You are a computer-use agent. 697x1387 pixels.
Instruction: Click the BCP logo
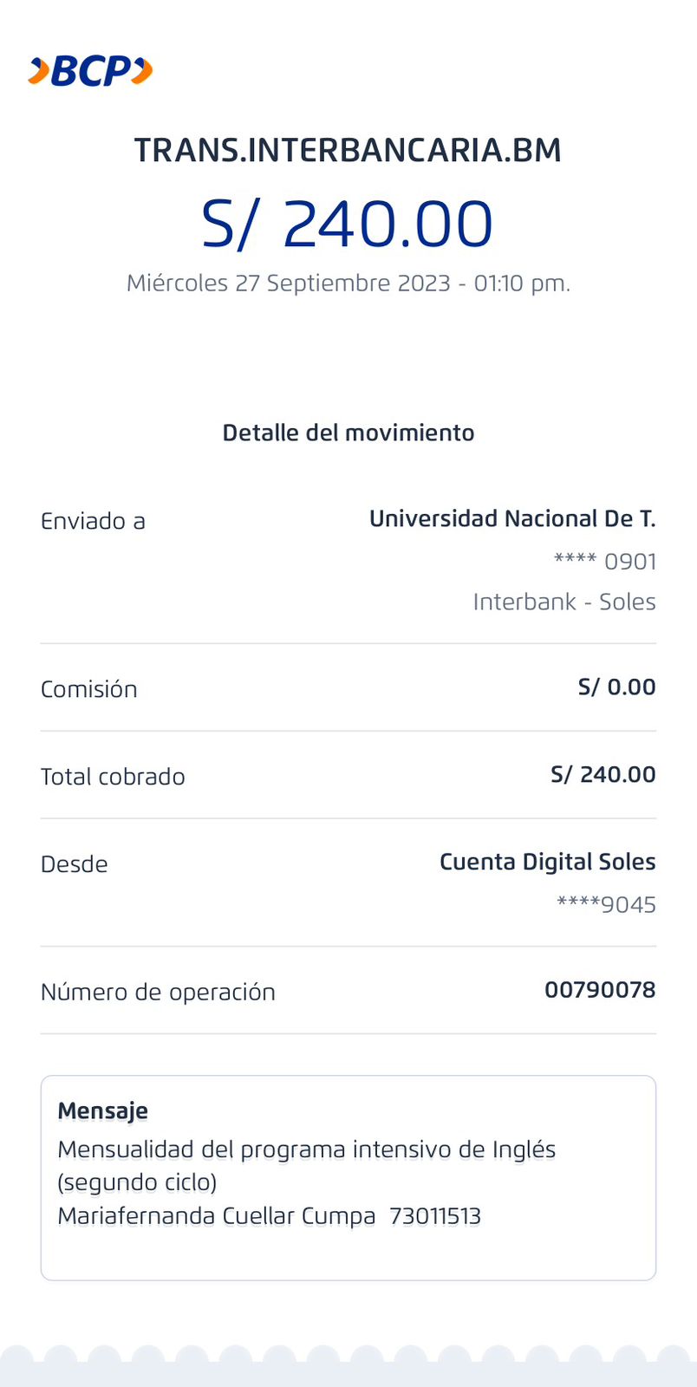[90, 71]
